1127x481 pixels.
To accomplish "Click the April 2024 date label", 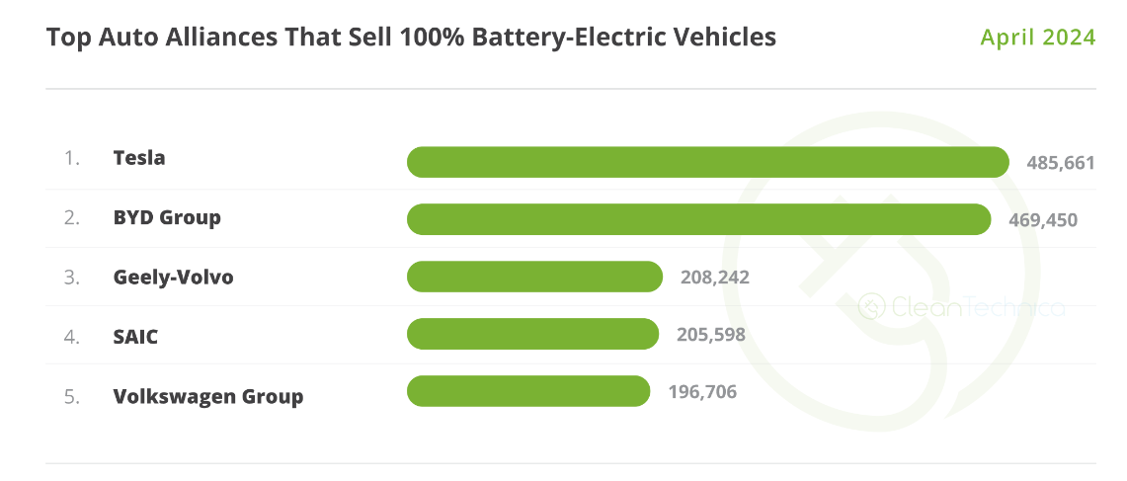I will tap(1037, 38).
